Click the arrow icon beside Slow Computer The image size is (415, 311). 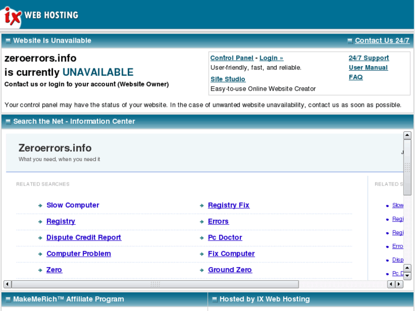(x=40, y=205)
